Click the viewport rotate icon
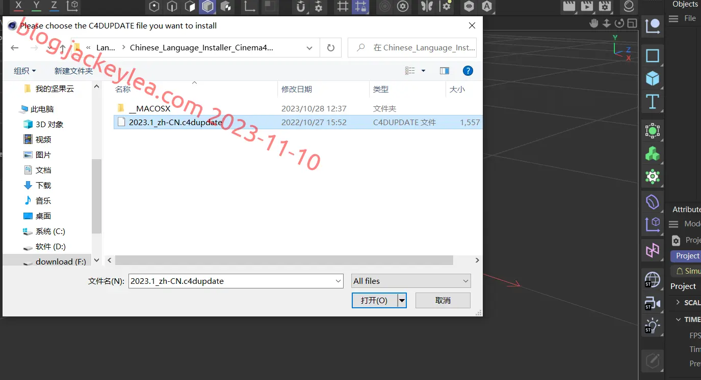 pos(619,23)
